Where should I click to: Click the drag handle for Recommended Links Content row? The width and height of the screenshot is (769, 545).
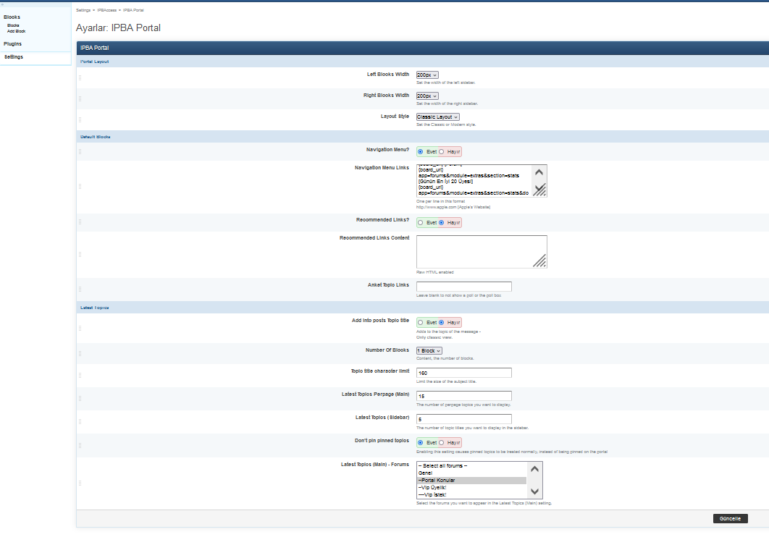coord(80,254)
